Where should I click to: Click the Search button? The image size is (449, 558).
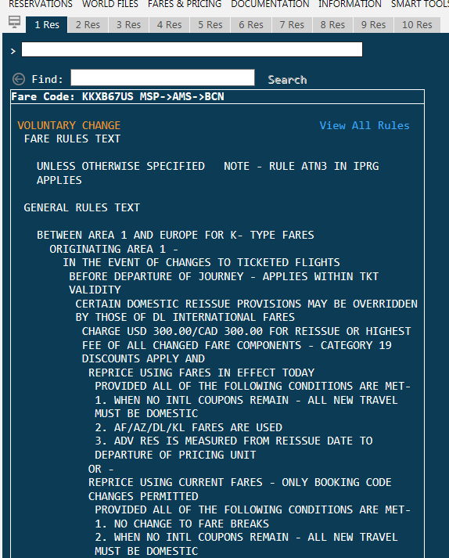tap(287, 79)
